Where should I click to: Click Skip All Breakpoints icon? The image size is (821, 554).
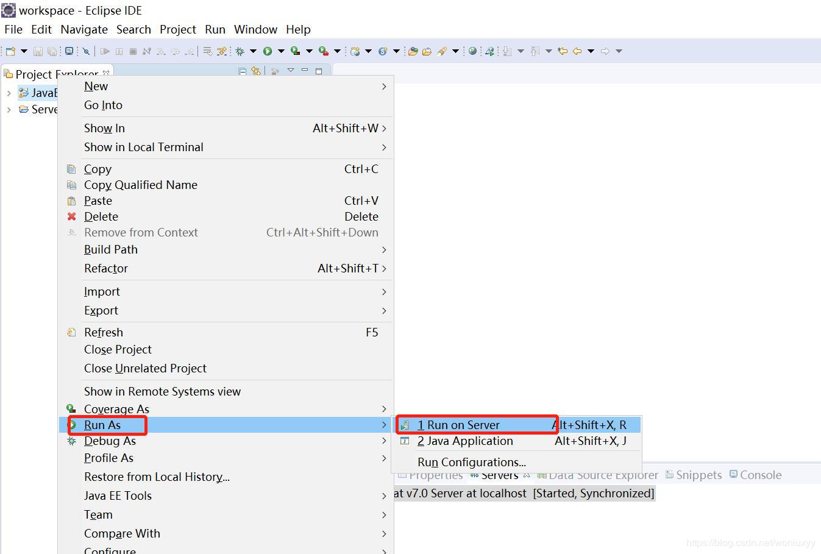click(86, 51)
